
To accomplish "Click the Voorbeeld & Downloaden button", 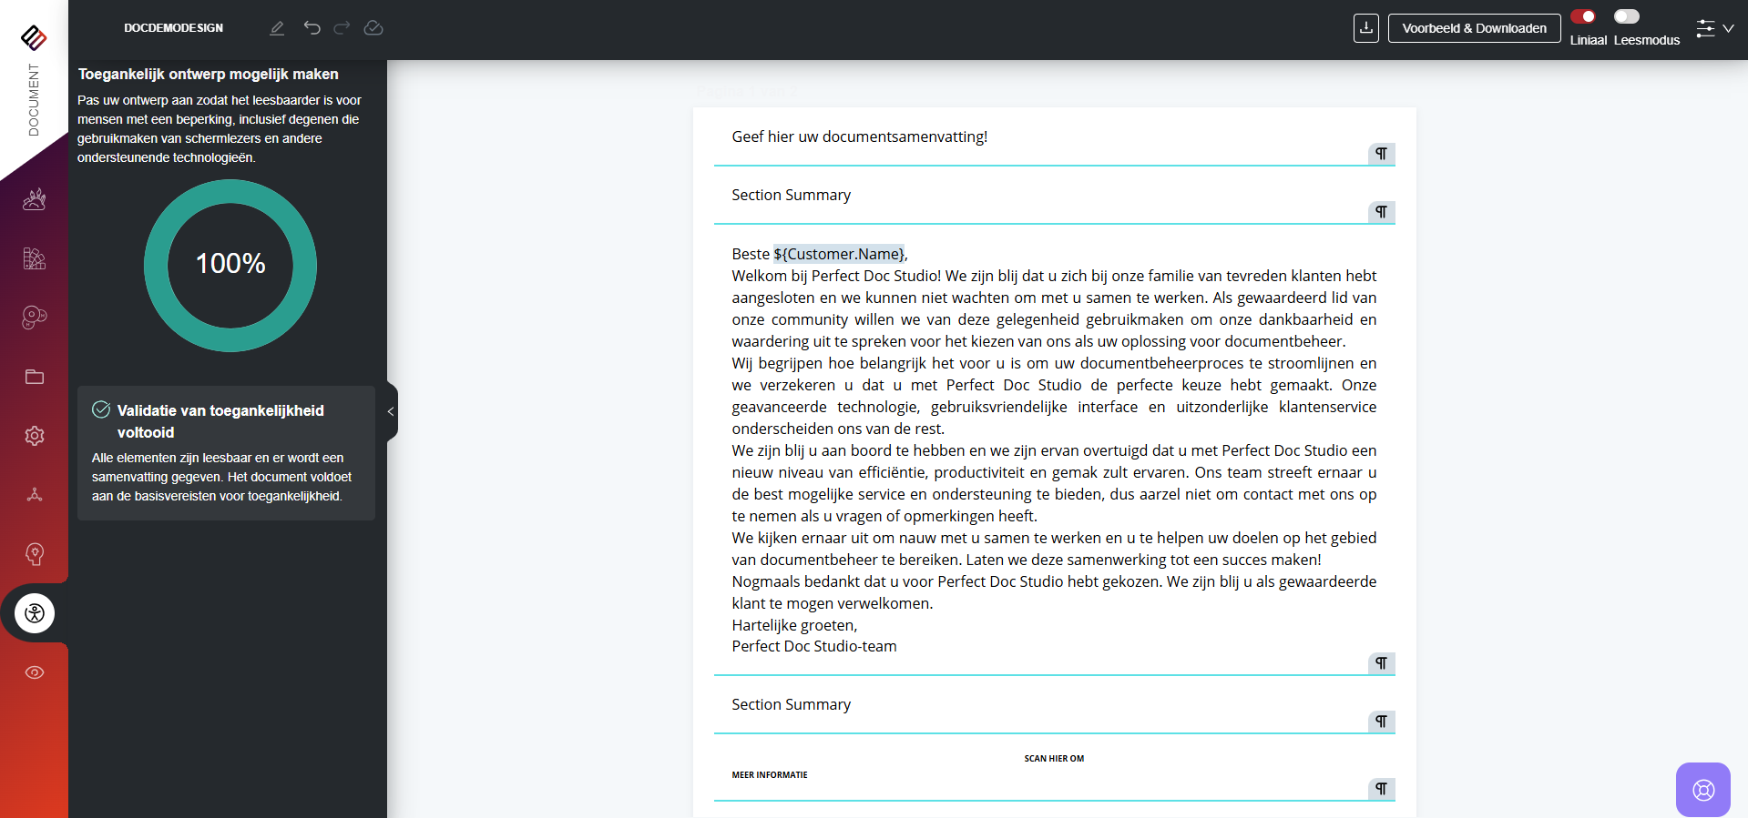I will (x=1474, y=28).
